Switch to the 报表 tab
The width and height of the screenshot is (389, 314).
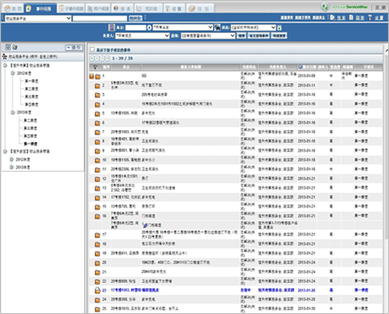pos(123,8)
